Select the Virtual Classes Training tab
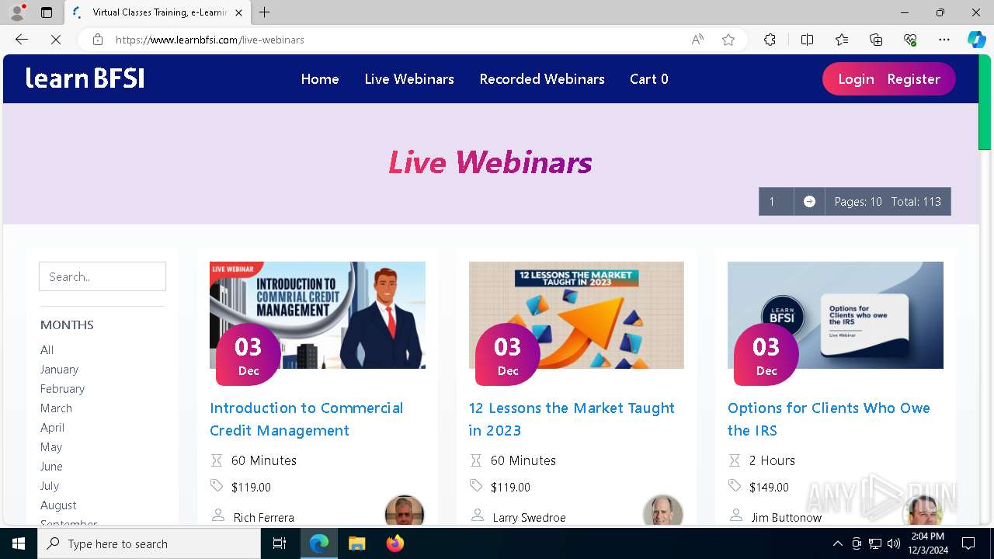Screen dimensions: 994x559 tap(157, 12)
